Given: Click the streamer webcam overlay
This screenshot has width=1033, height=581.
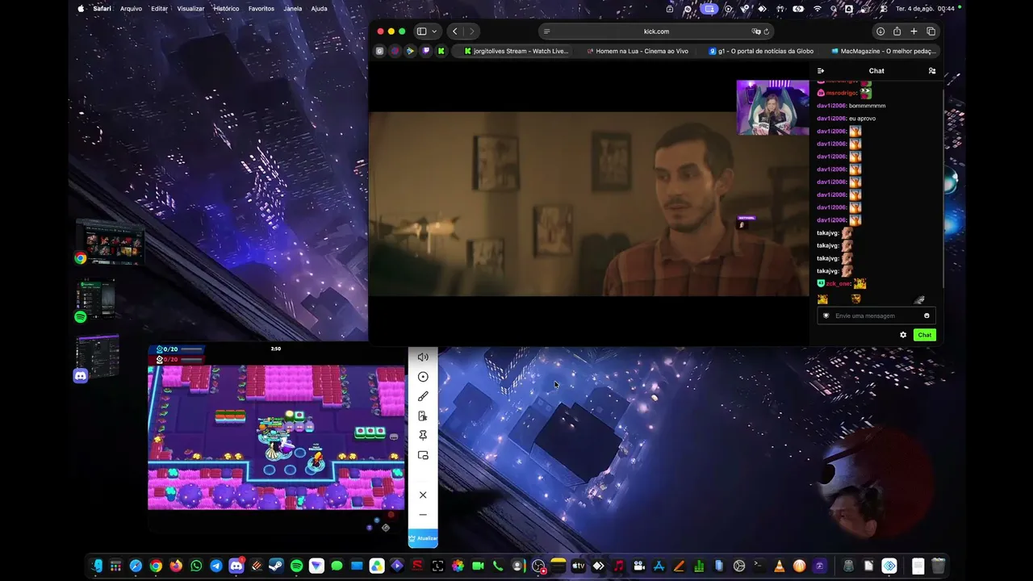Looking at the screenshot, I should click(x=772, y=107).
